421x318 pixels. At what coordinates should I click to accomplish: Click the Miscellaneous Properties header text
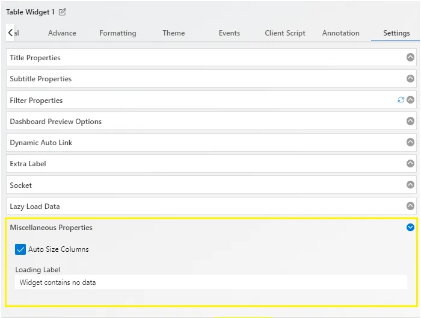[x=51, y=228]
